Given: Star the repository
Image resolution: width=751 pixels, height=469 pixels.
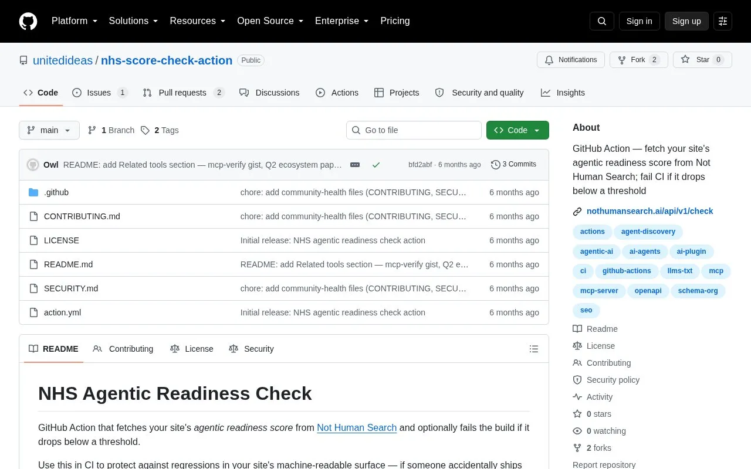Looking at the screenshot, I should 702,60.
